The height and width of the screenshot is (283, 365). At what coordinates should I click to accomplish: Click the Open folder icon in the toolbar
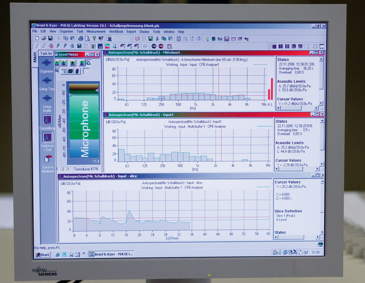(43, 38)
